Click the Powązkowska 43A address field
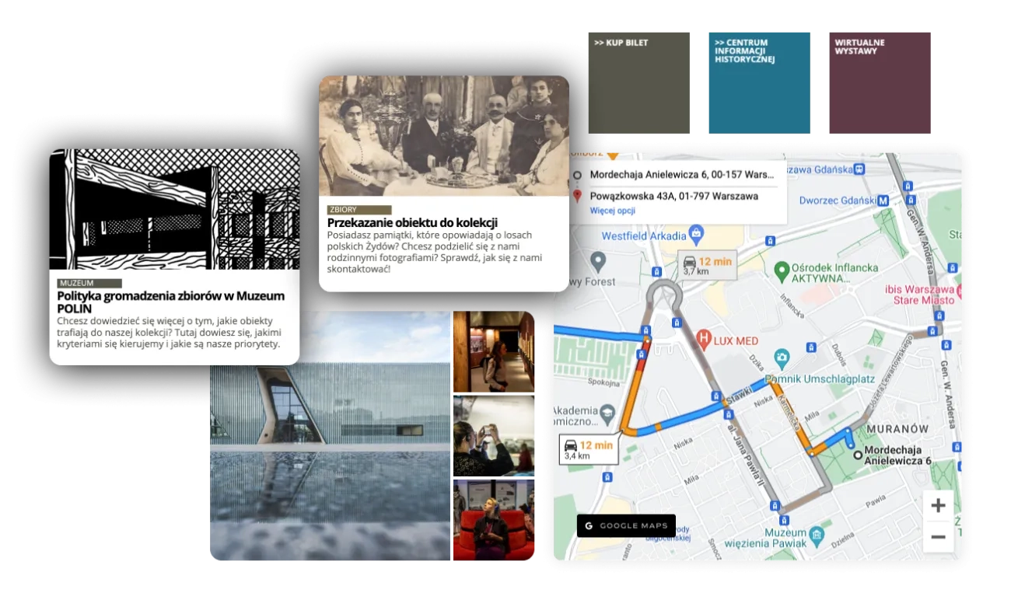The height and width of the screenshot is (593, 1011). click(x=673, y=197)
